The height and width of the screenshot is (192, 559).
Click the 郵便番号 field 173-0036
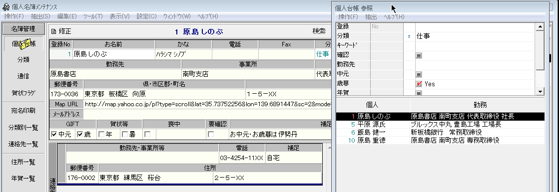66,94
